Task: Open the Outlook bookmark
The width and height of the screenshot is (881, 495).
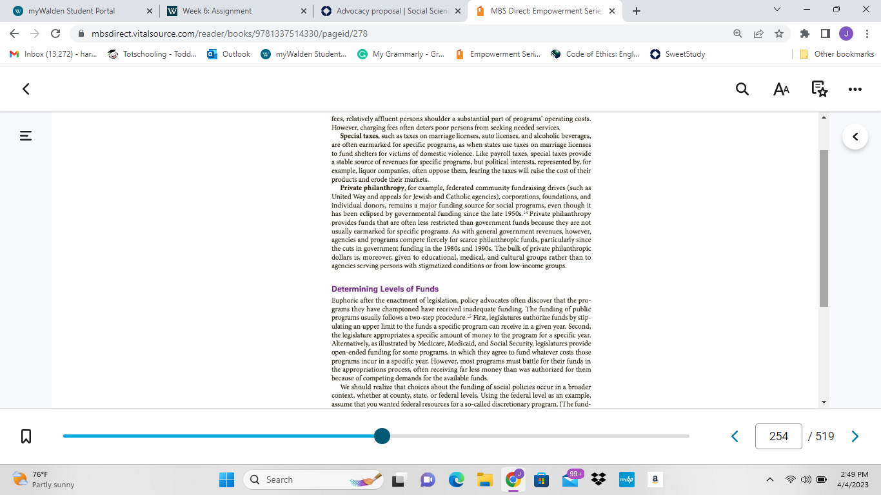Action: [229, 54]
